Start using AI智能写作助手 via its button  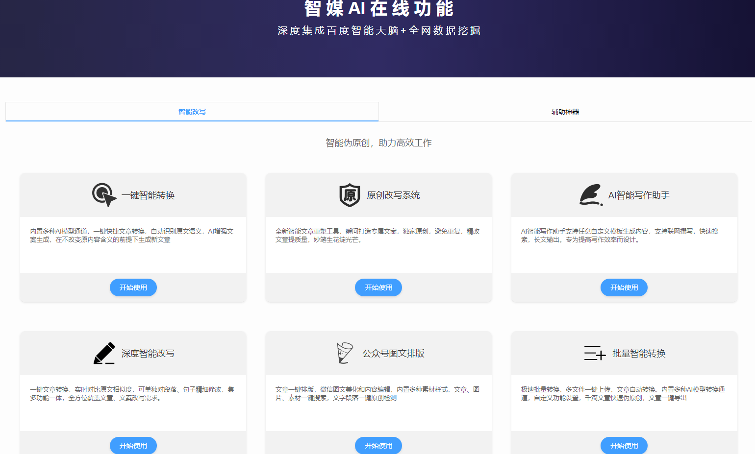pos(624,287)
